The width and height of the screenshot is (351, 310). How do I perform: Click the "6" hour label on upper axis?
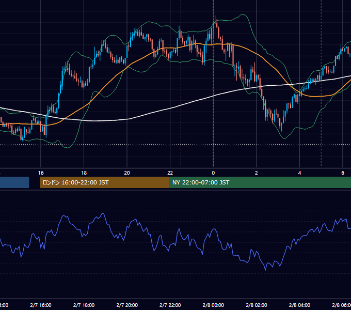pos(343,173)
